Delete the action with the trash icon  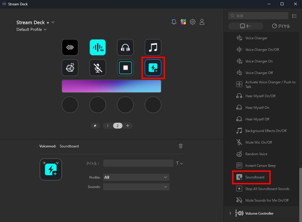[181, 146]
